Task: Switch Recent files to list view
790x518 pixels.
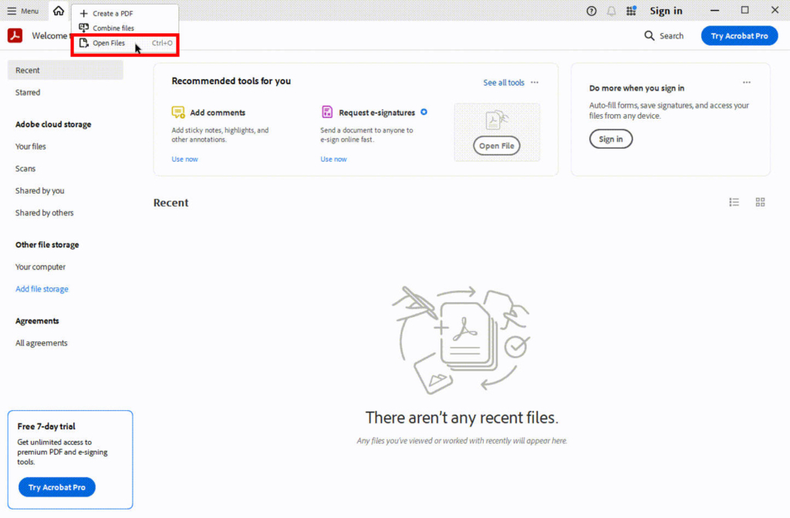Action: click(x=734, y=202)
